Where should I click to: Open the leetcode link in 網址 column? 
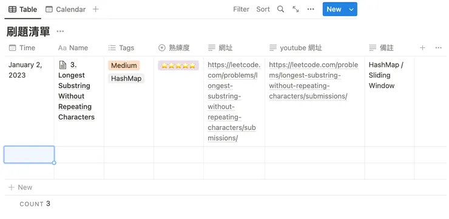pyautogui.click(x=234, y=101)
